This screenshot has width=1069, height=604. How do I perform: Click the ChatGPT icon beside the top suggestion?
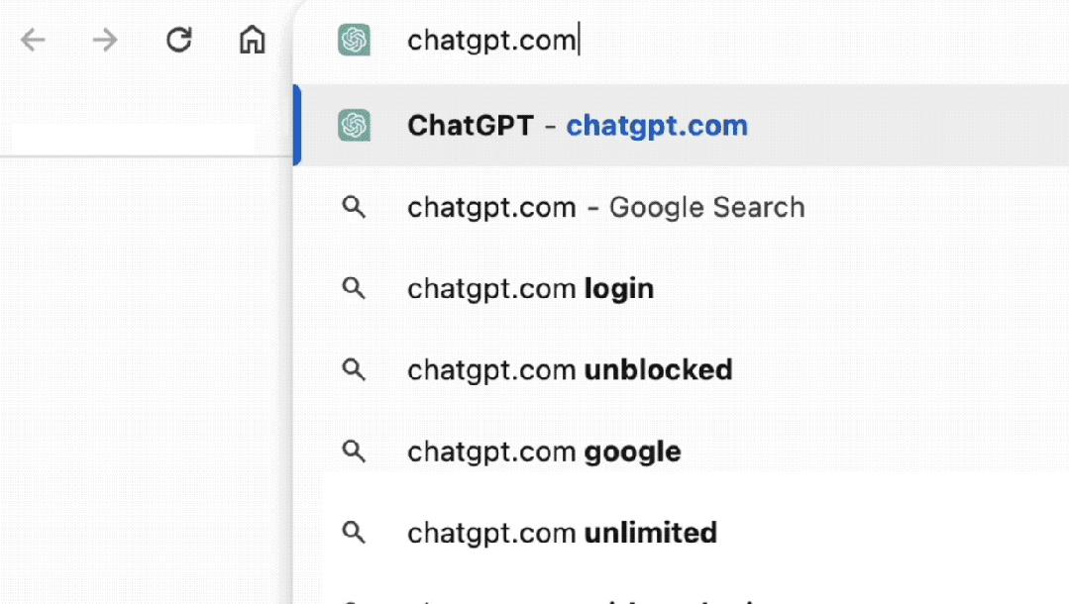[354, 126]
